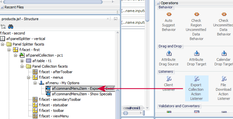Select af:commandMenuItem - Export to Excel row
The image size is (233, 119).
point(80,89)
